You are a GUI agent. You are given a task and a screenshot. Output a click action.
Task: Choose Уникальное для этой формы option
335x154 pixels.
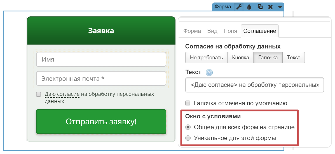(x=188, y=138)
